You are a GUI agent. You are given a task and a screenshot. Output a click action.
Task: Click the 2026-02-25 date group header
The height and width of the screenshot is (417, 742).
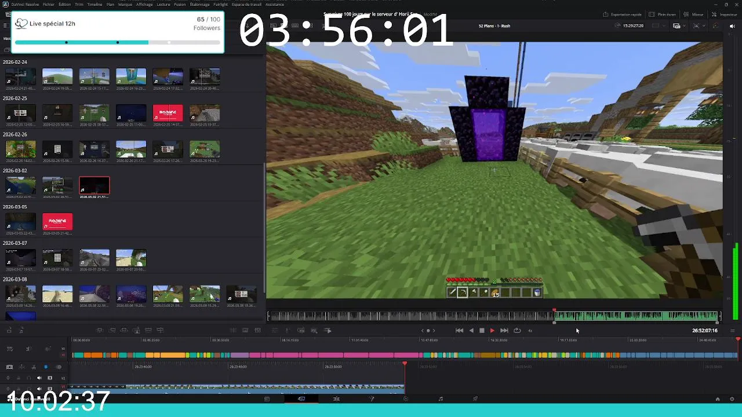point(15,98)
